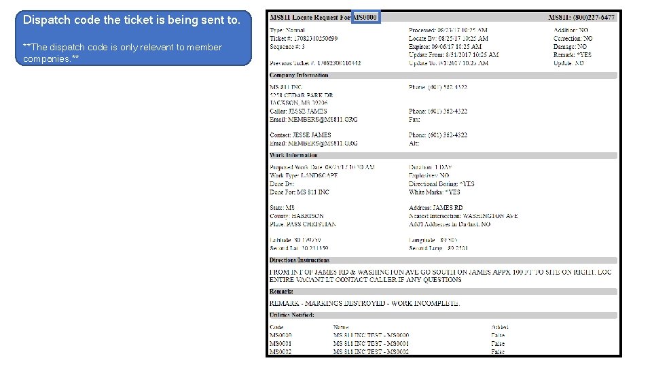The image size is (652, 367).
Task: Select the 'Locate By: 08/25/17' entry
Action: tap(448, 38)
